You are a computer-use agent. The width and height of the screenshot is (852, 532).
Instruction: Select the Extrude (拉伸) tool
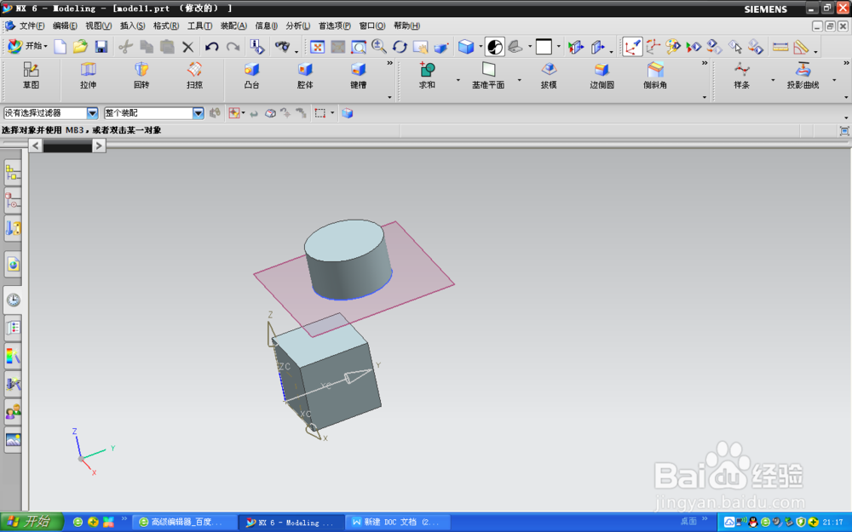88,75
